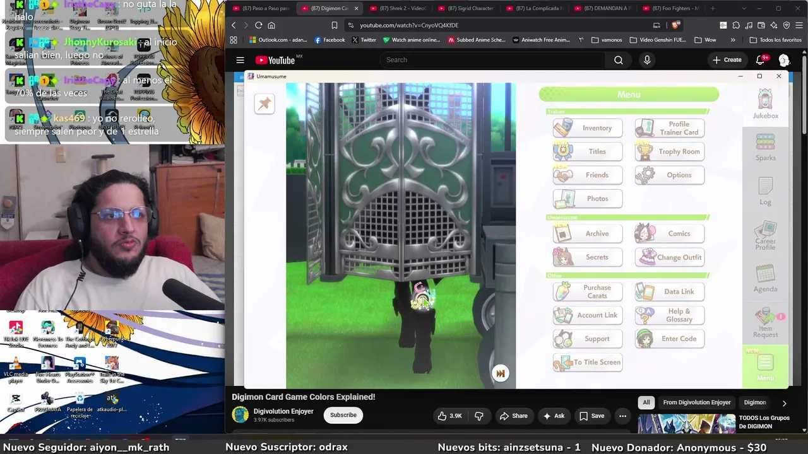Open the Support menu entry
Image resolution: width=808 pixels, height=454 pixels.
588,339
